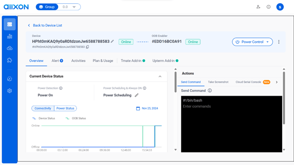Open the bar chart analytics sidebar icon
Image resolution: width=294 pixels, height=165 pixels.
[x=9, y=36]
